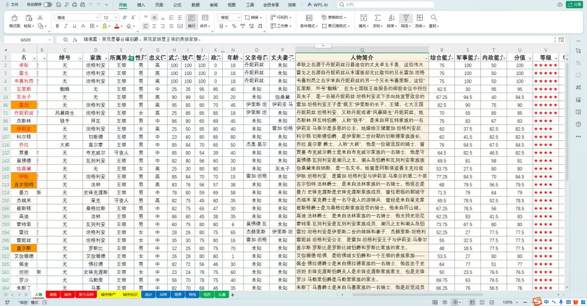Viewport: 587px width, 306px height.
Task: Toggle align right for cell text
Action: 163,26
